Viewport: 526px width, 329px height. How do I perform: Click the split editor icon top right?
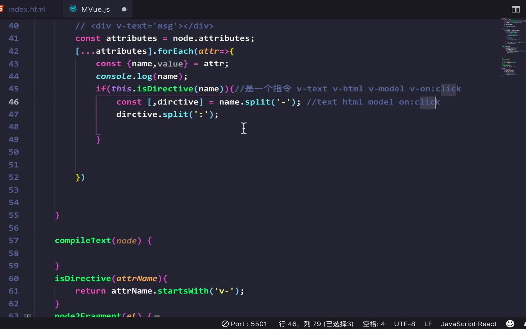(516, 9)
